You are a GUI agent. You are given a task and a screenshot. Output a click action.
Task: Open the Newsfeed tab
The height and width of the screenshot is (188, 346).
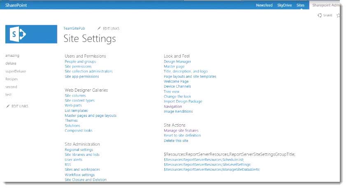pyautogui.click(x=264, y=5)
